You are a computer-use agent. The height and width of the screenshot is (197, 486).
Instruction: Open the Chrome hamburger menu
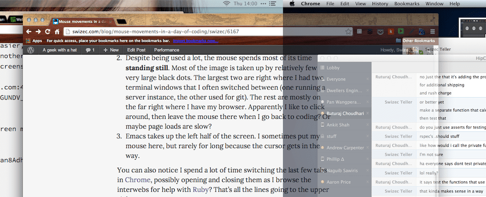pos(431,32)
